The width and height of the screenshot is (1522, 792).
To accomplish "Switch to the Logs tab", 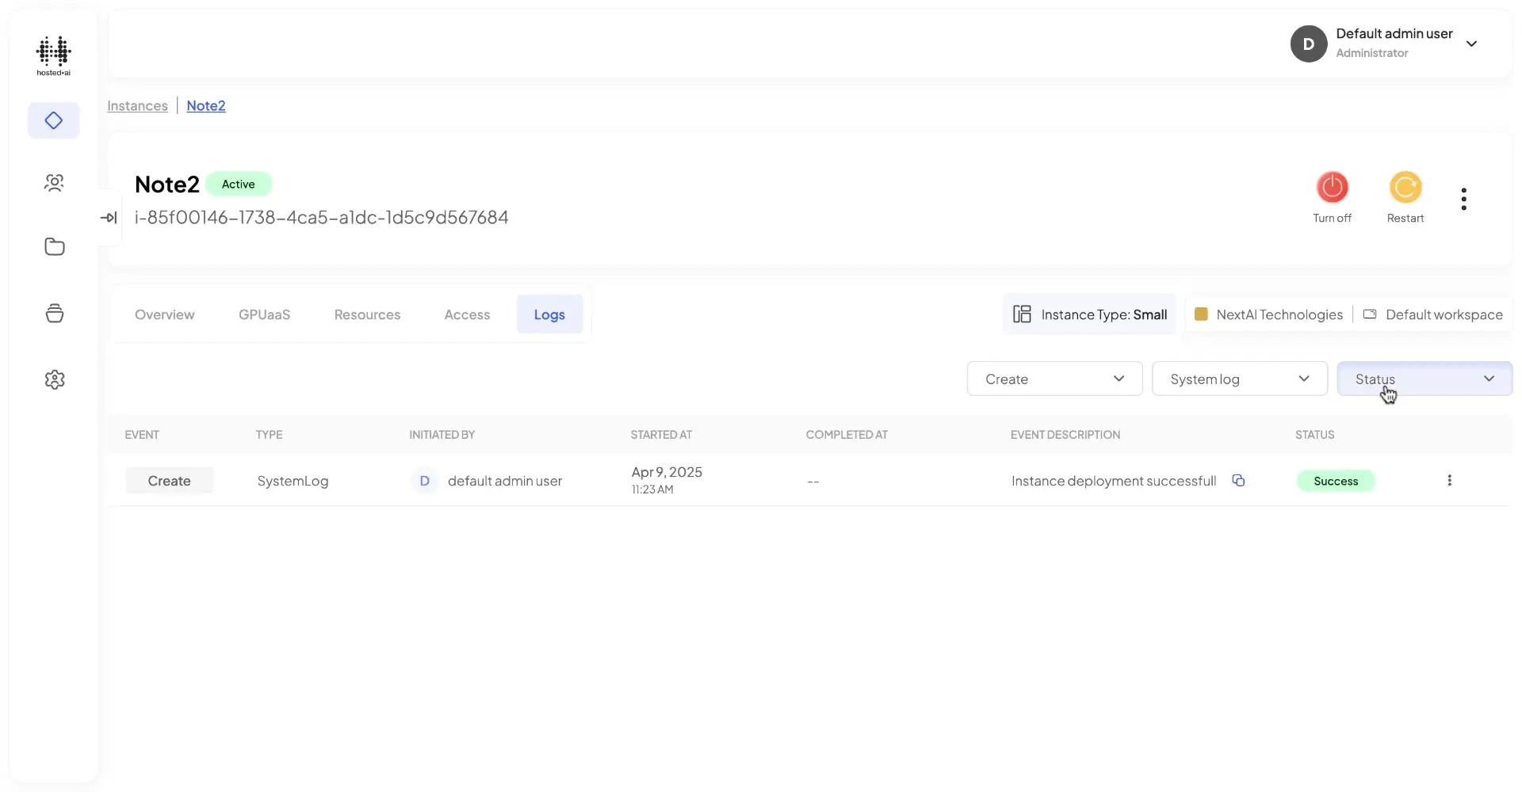I will click(549, 314).
